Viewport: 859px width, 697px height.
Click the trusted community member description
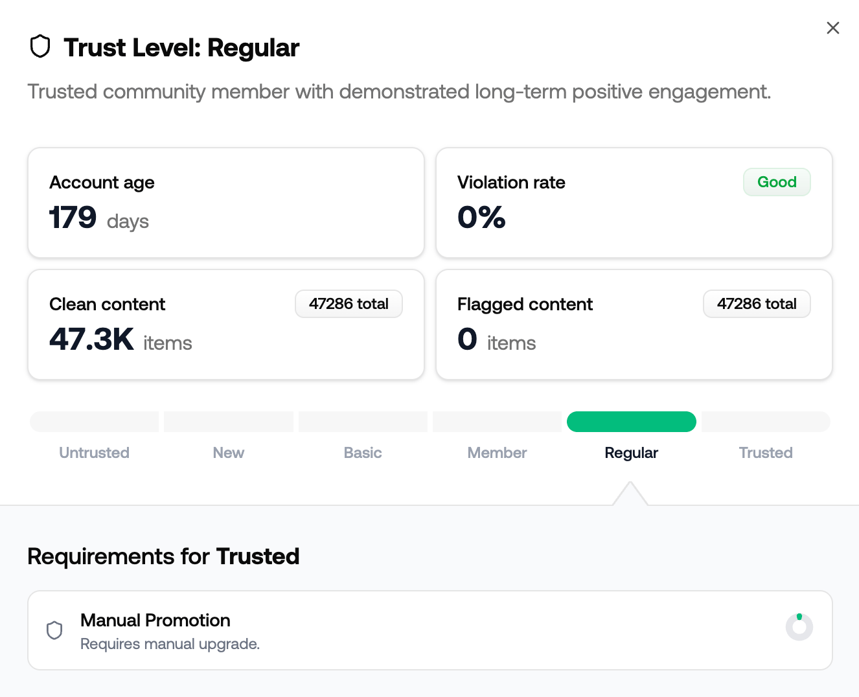click(399, 92)
